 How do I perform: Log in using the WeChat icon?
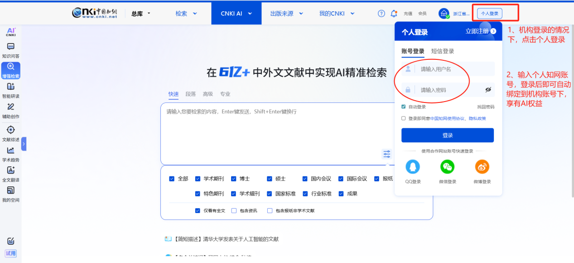[x=447, y=167]
